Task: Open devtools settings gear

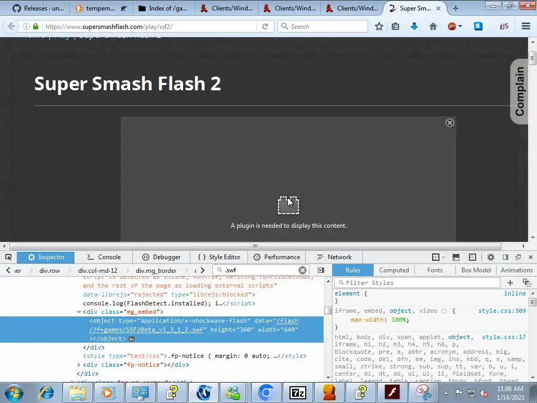Action: click(x=491, y=257)
